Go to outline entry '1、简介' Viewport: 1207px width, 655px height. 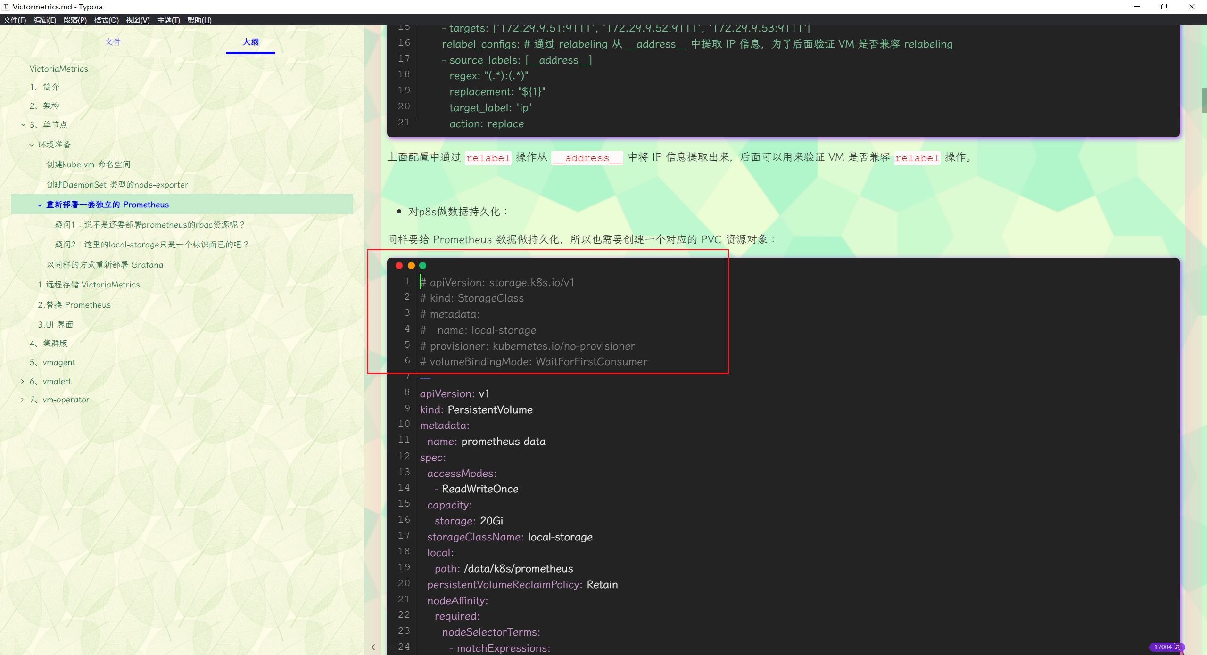(x=44, y=87)
